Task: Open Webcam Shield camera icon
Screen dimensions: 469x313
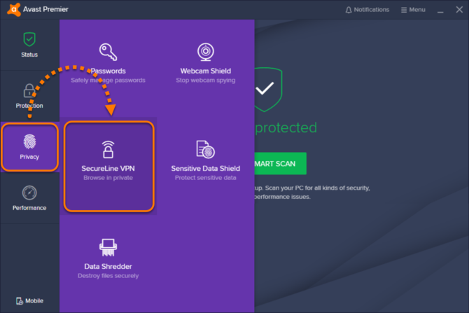Action: (205, 52)
